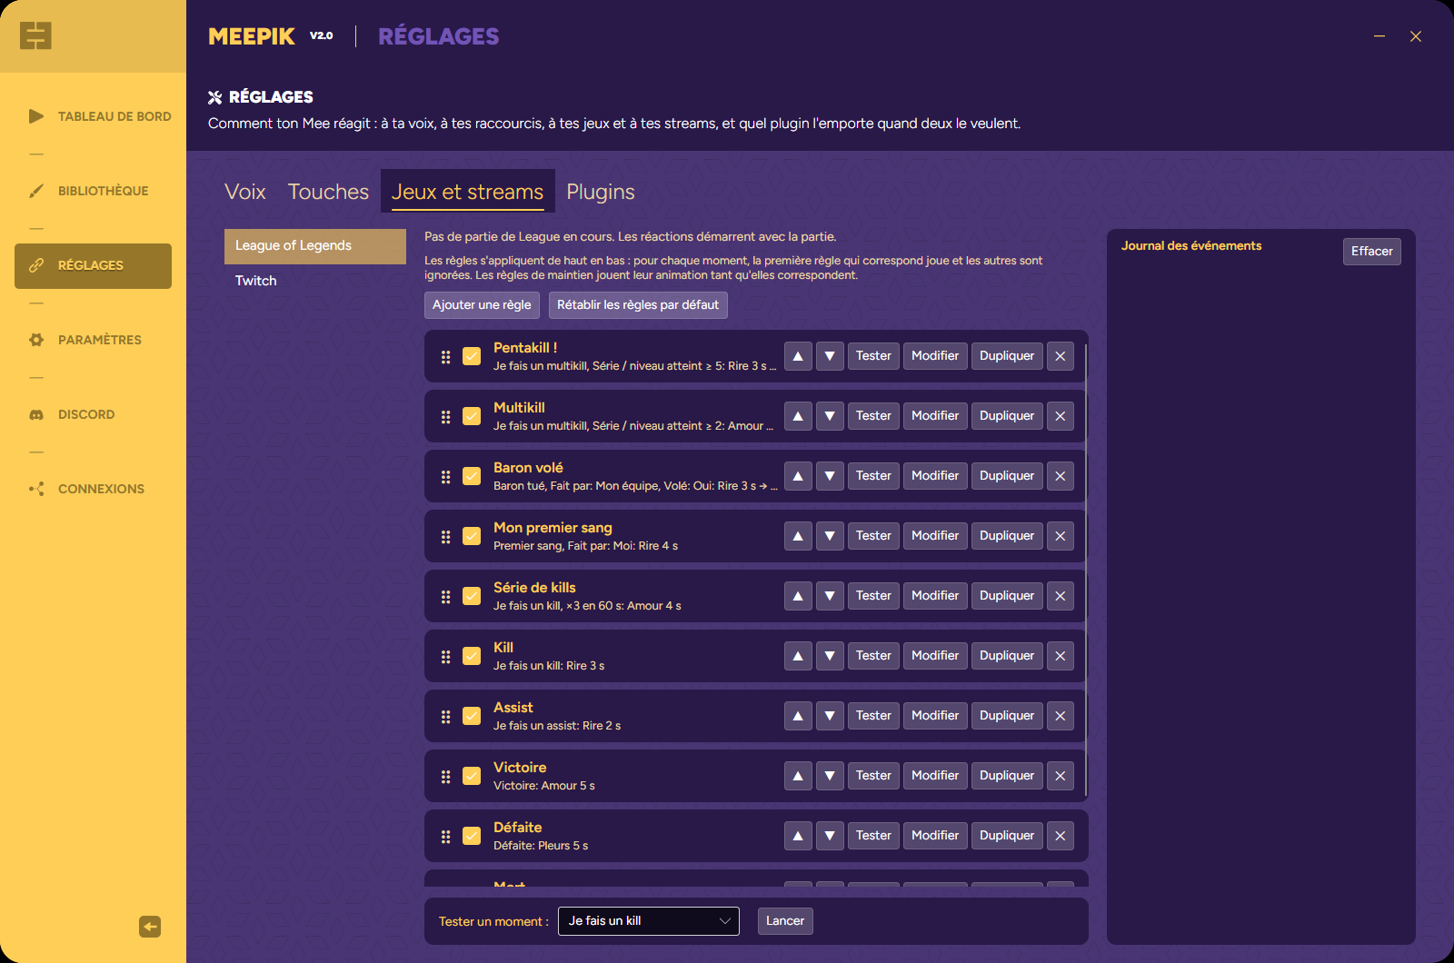Toggle the Baron volé checkbox
Screen dimensions: 1454x963
[472, 476]
